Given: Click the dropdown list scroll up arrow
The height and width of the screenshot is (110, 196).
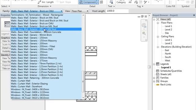Looking at the screenshot, I should (83, 15).
